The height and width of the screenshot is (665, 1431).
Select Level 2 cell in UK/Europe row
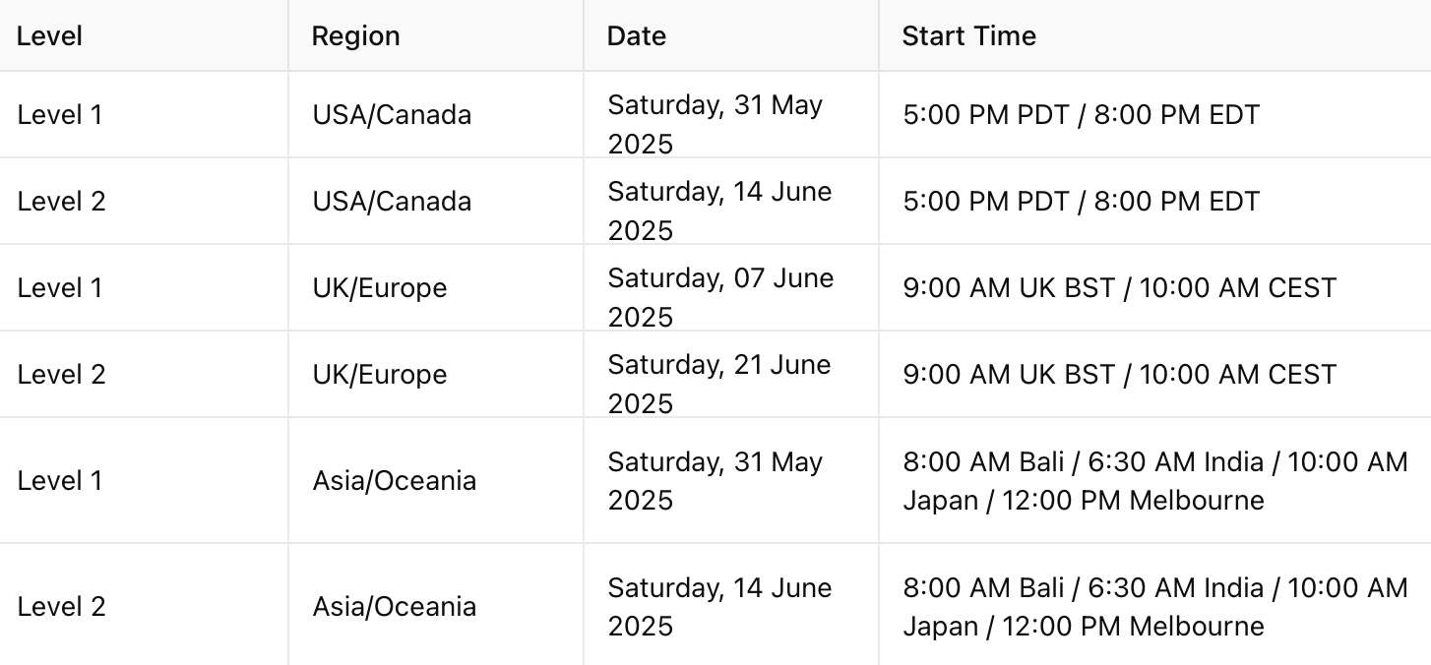pyautogui.click(x=60, y=375)
